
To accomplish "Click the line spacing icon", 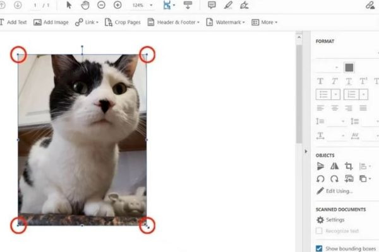I will click(320, 122).
